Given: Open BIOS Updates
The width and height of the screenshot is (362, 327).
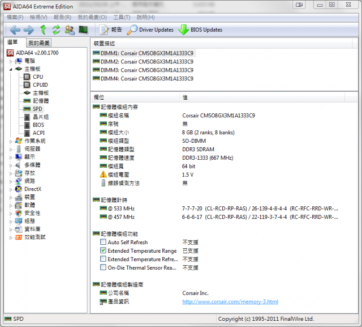Looking at the screenshot, I should pyautogui.click(x=200, y=30).
